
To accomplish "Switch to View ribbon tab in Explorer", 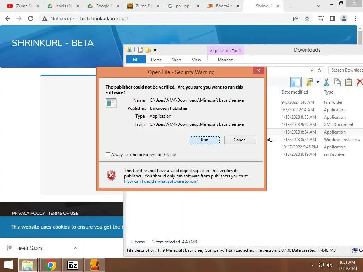I will (196, 59).
